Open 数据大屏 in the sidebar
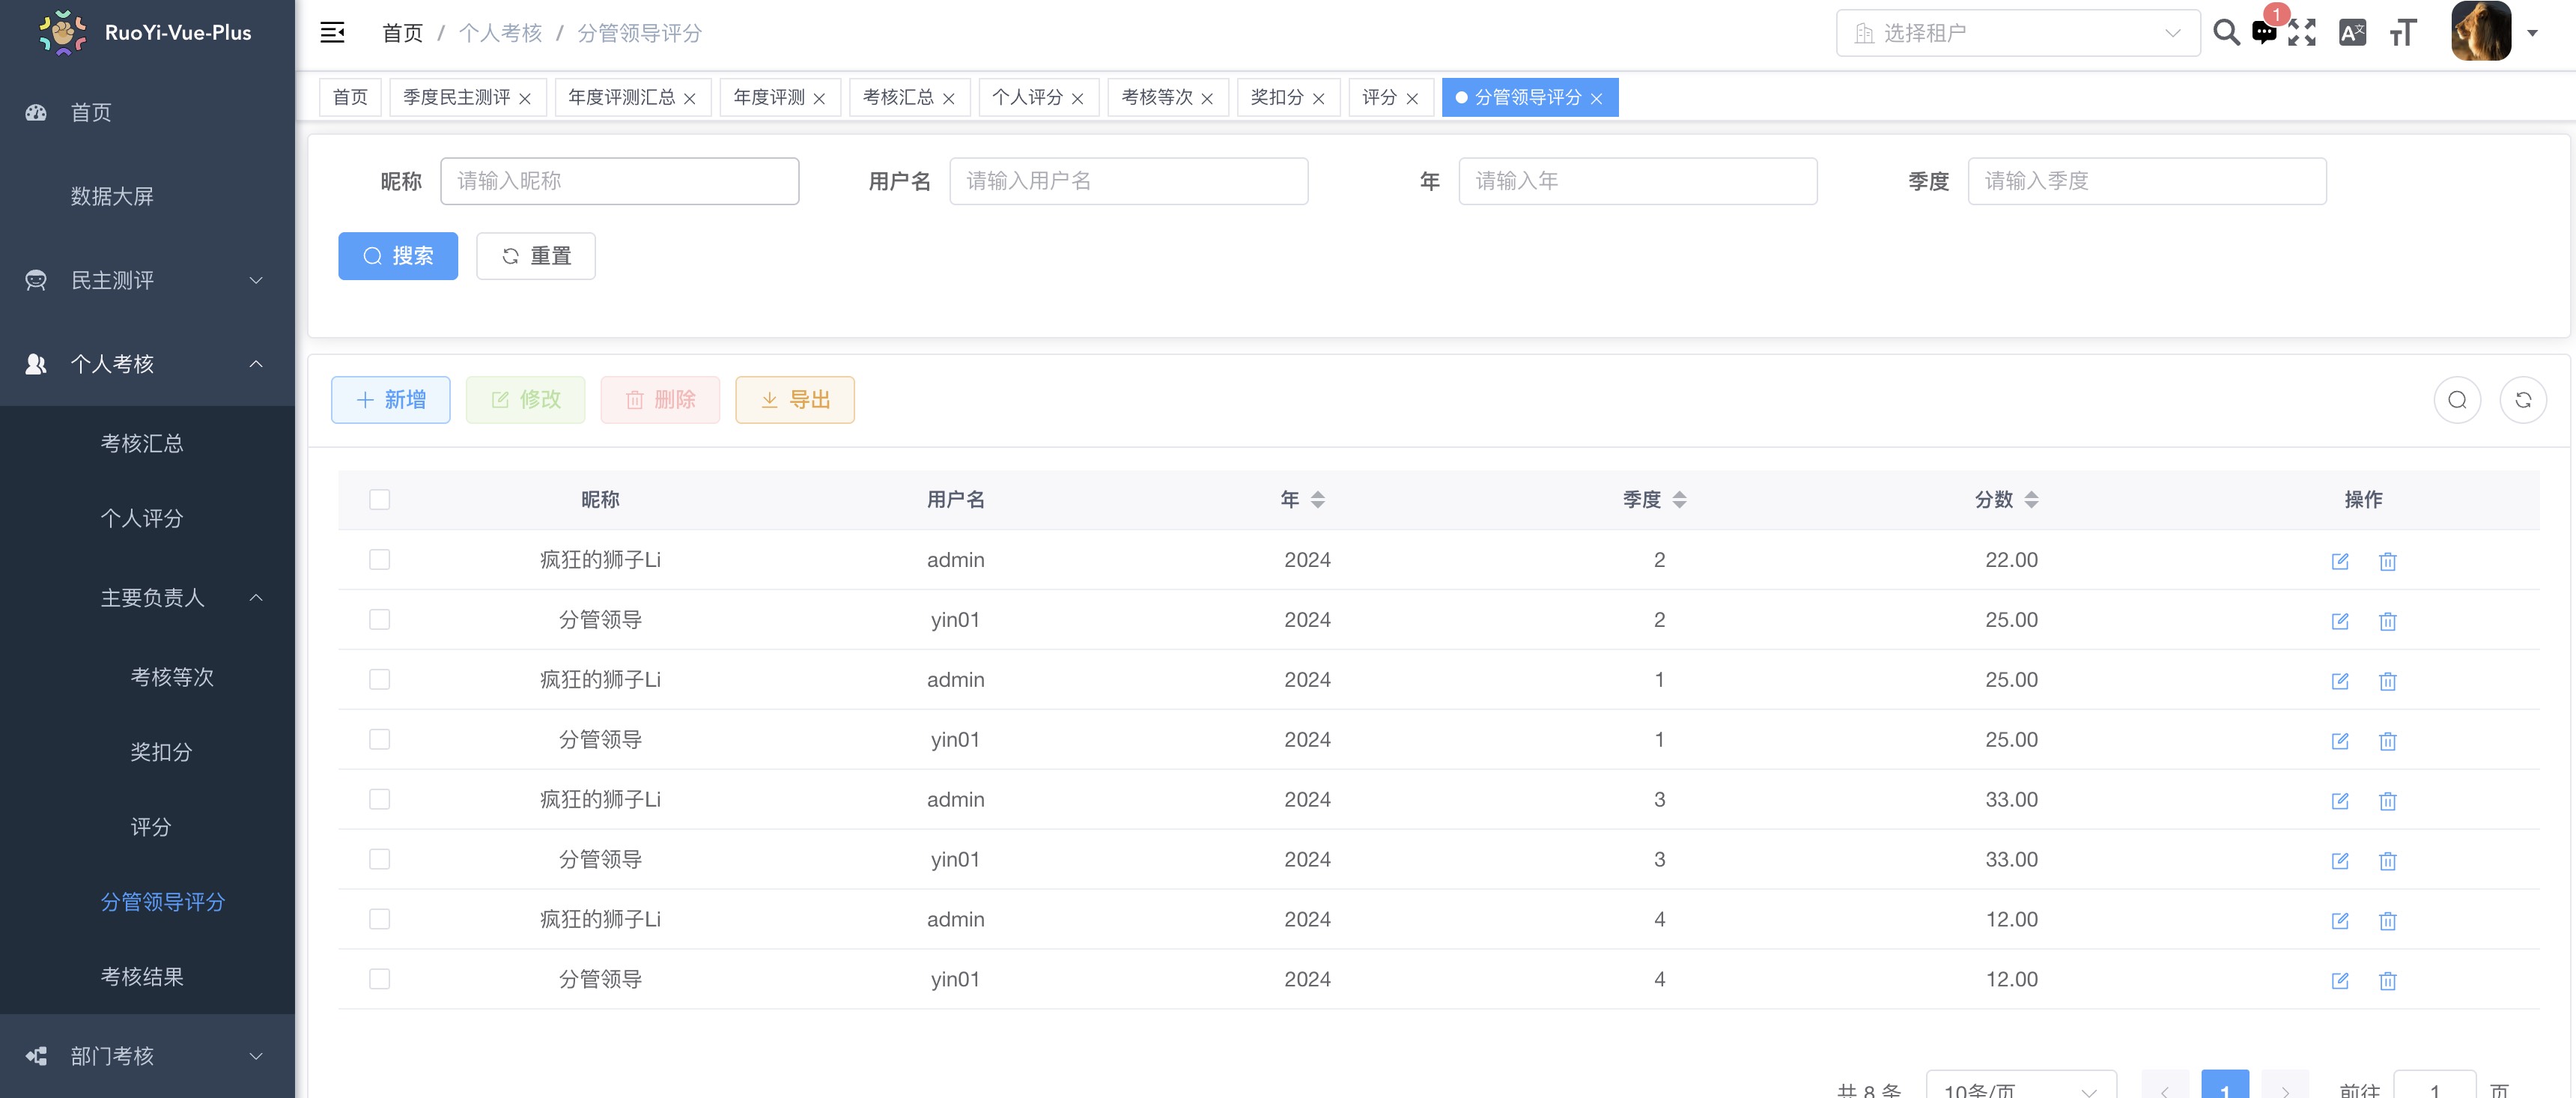The width and height of the screenshot is (2576, 1098). click(147, 196)
